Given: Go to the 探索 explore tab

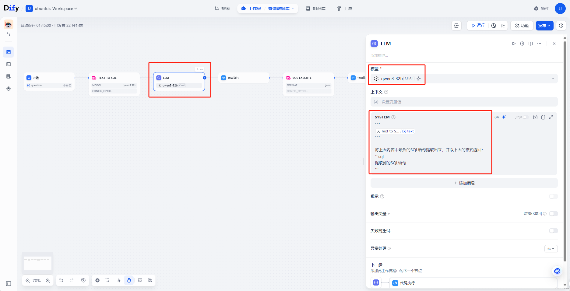Looking at the screenshot, I should click(x=222, y=9).
